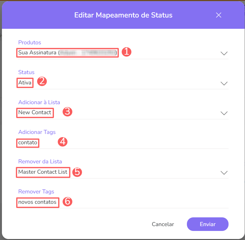
Task: Open the Status dropdown arrow
Action: point(224,83)
